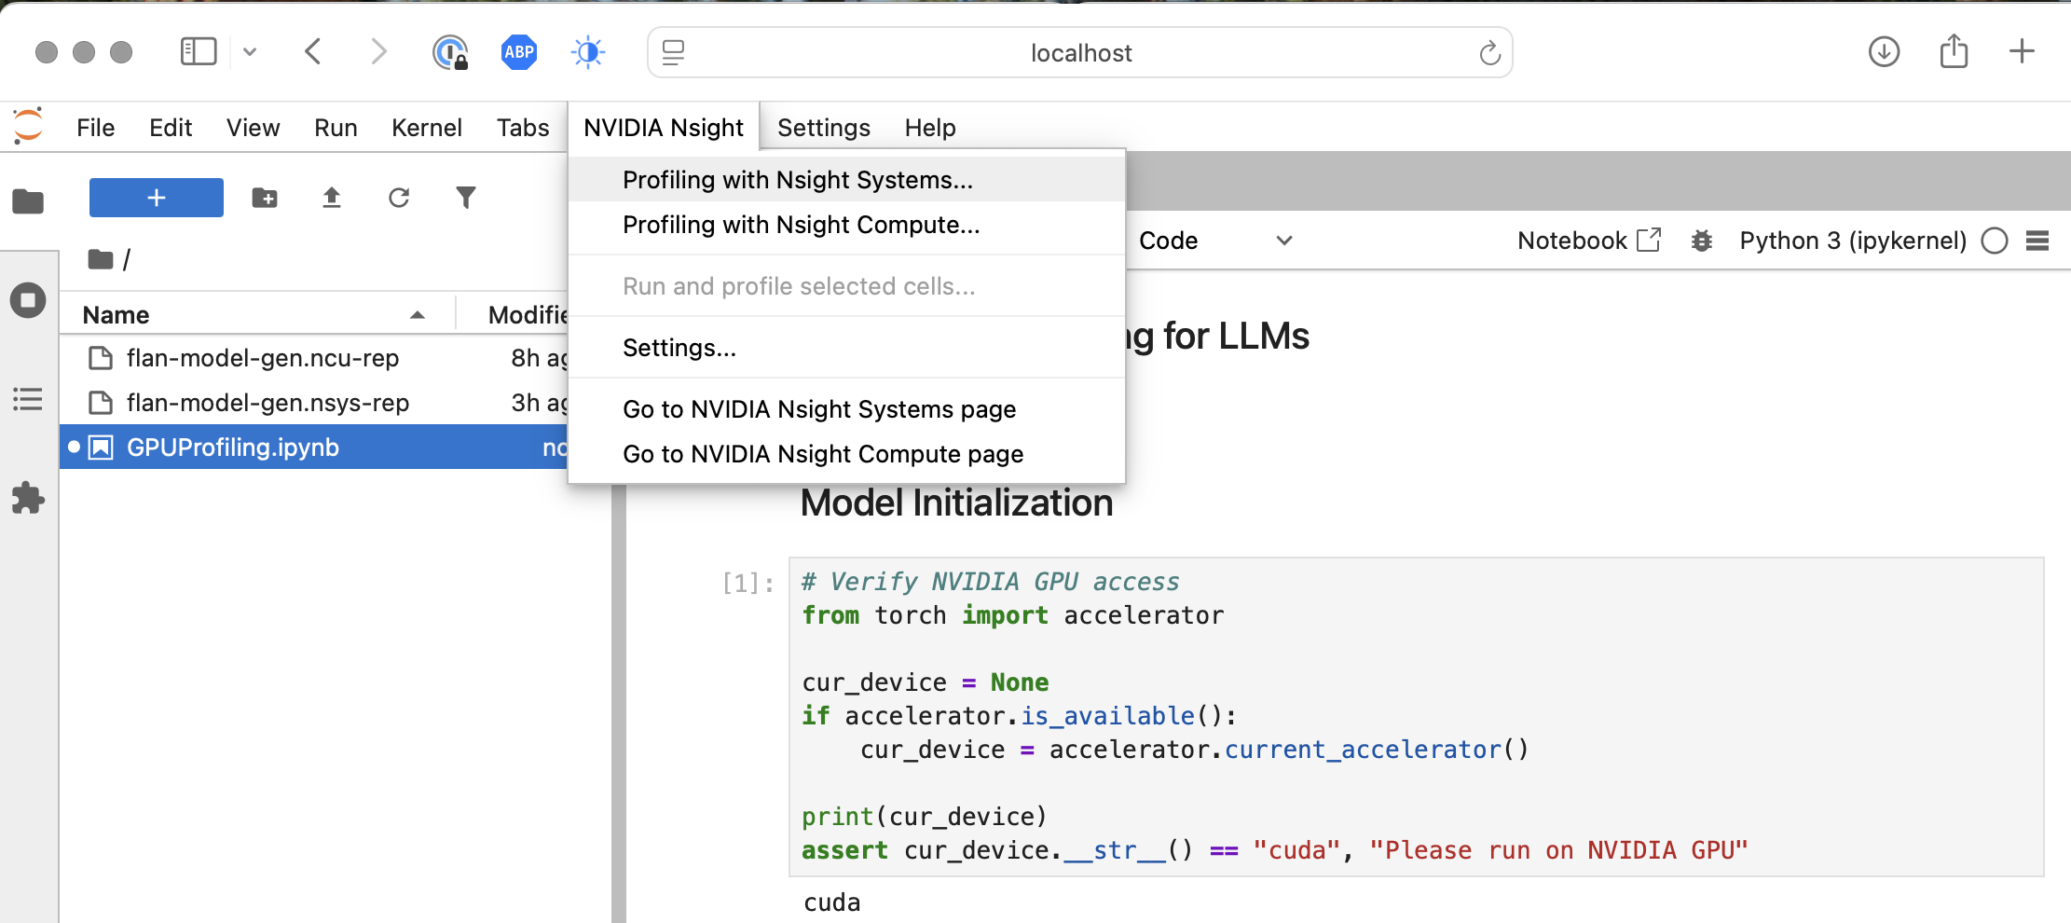Click the panel splitter scrollbar handle
2071x923 pixels.
(x=619, y=704)
